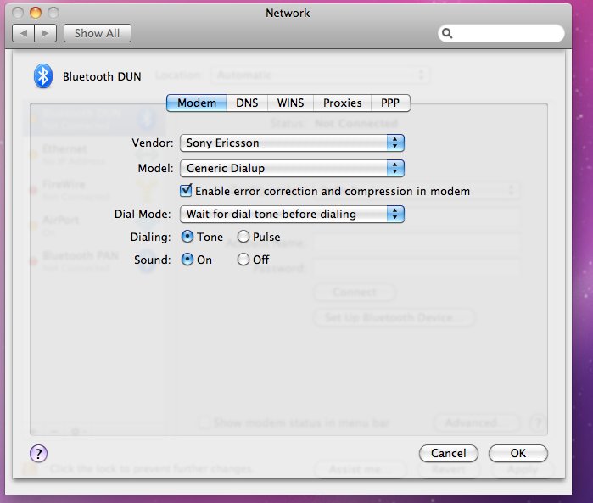The image size is (593, 503).
Task: Minimize the Network window
Action: coord(36,13)
